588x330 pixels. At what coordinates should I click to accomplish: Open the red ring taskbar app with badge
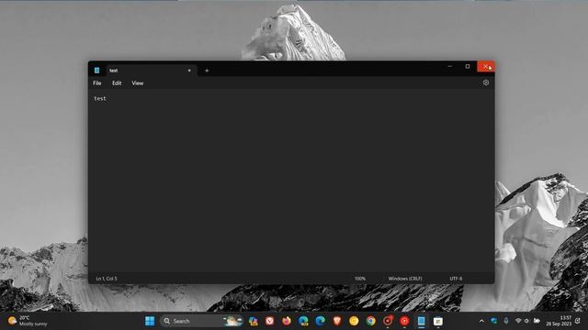(x=388, y=321)
